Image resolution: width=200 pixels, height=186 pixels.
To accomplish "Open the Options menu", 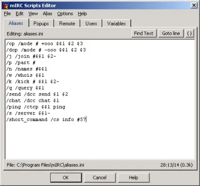I will [65, 14].
